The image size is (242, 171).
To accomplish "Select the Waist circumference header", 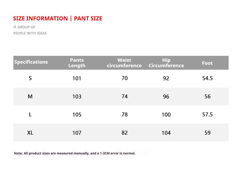I will 124,63.
